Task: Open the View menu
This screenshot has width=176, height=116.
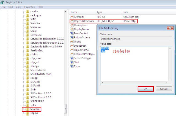Action: tap(18, 7)
